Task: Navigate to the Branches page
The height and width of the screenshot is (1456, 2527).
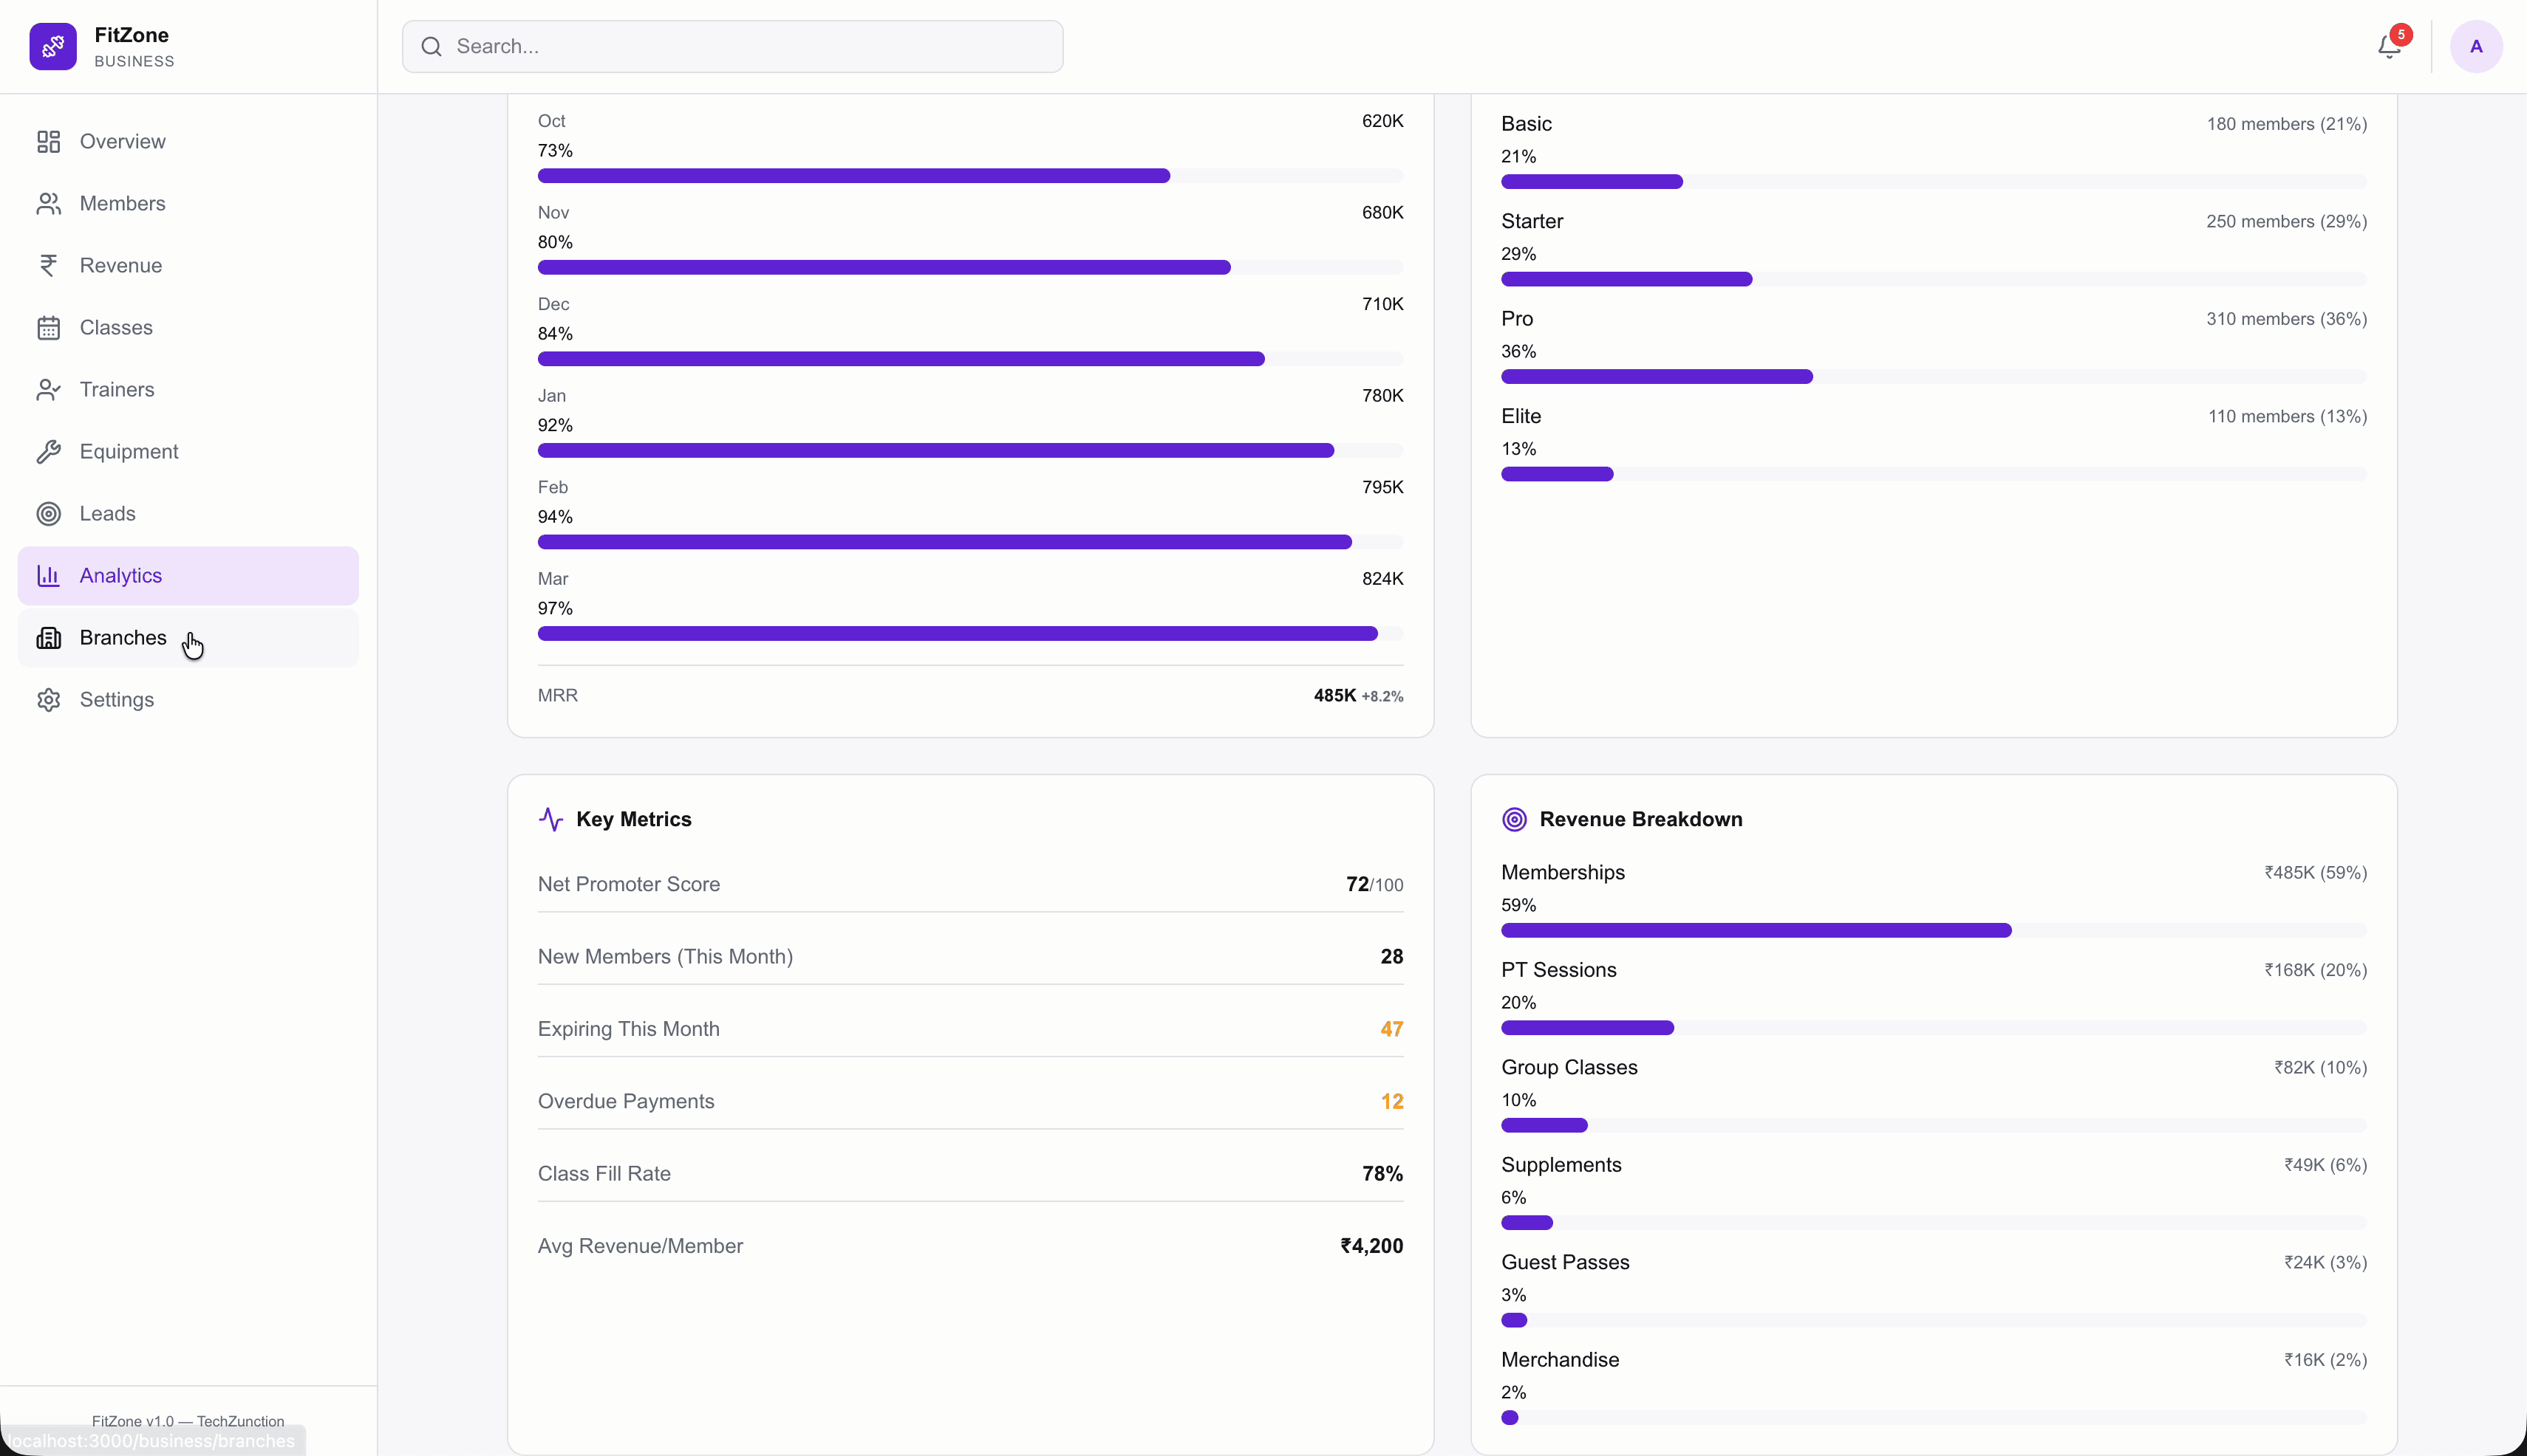Action: [122, 637]
